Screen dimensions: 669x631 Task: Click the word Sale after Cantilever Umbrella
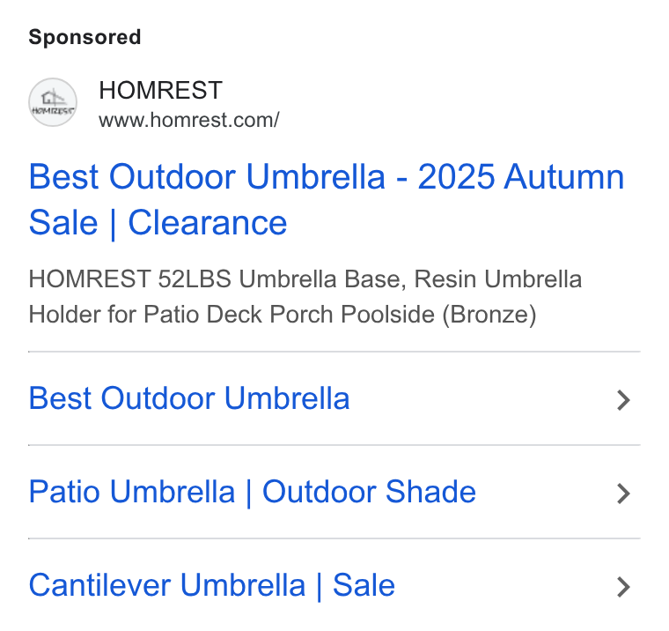click(x=364, y=585)
